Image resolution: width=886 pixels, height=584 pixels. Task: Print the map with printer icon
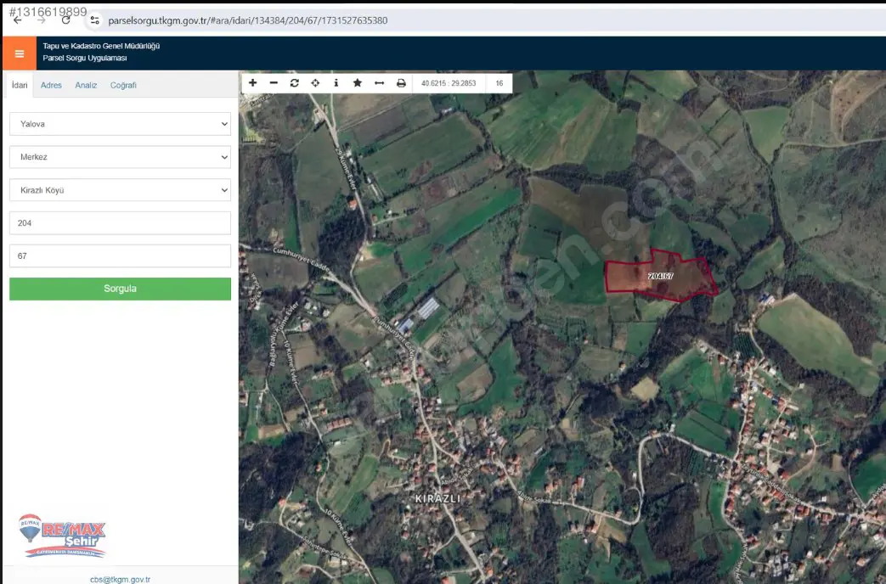(x=401, y=83)
